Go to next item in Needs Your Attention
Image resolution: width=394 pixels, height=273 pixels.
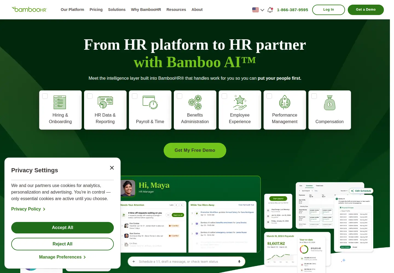pos(181,205)
